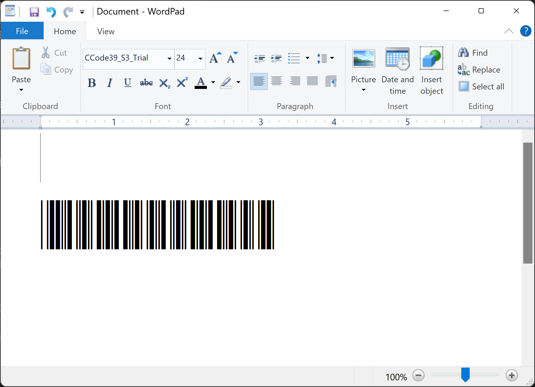Undo the last action
Viewport: 535px width, 387px height.
[x=51, y=12]
